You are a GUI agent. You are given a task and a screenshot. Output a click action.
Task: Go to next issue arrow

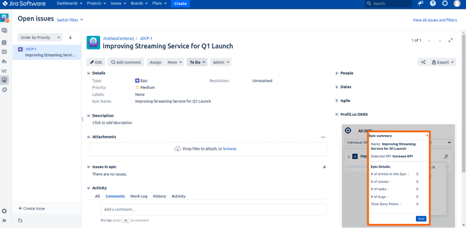coord(440,41)
